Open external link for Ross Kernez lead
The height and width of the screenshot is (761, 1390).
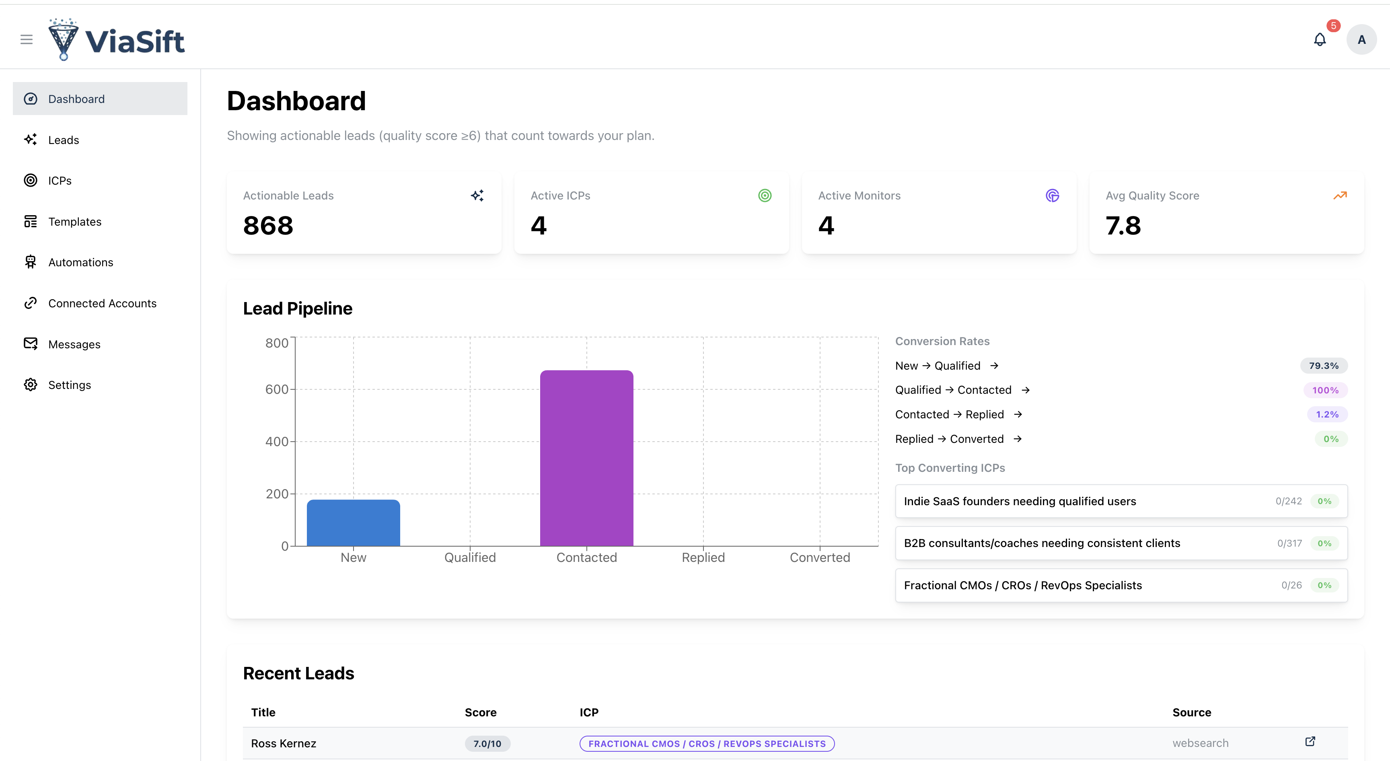pos(1310,742)
